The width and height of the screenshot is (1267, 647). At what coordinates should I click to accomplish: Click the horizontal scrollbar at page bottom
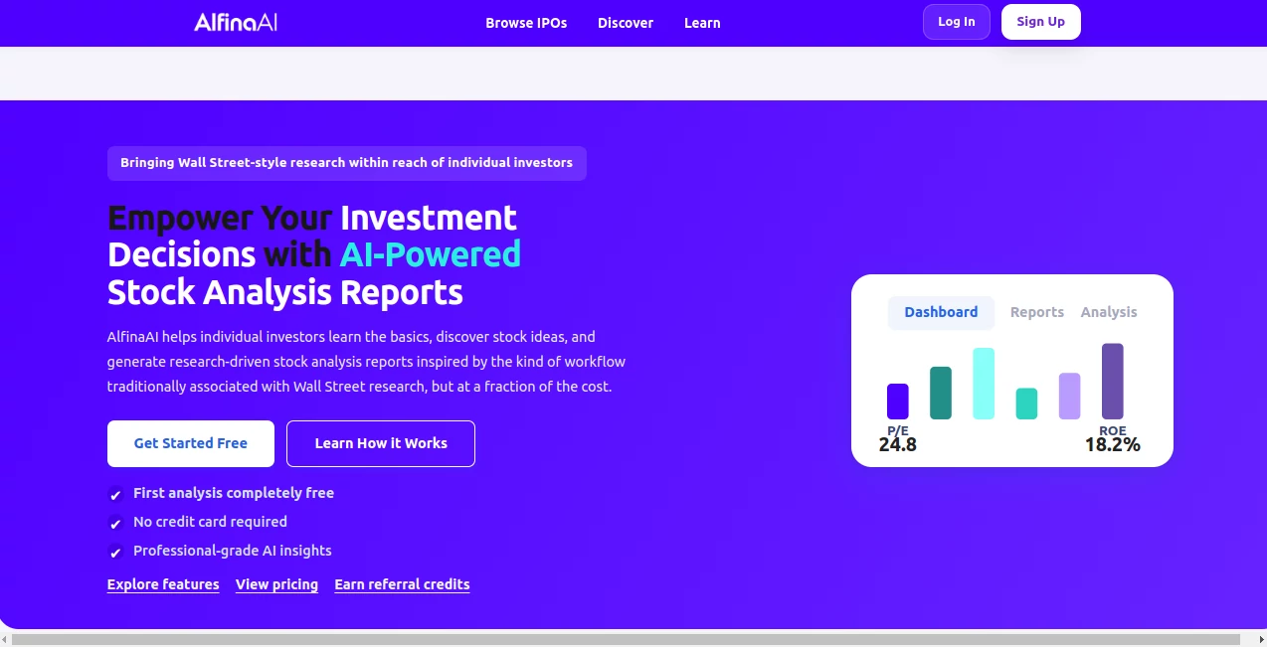(x=625, y=639)
